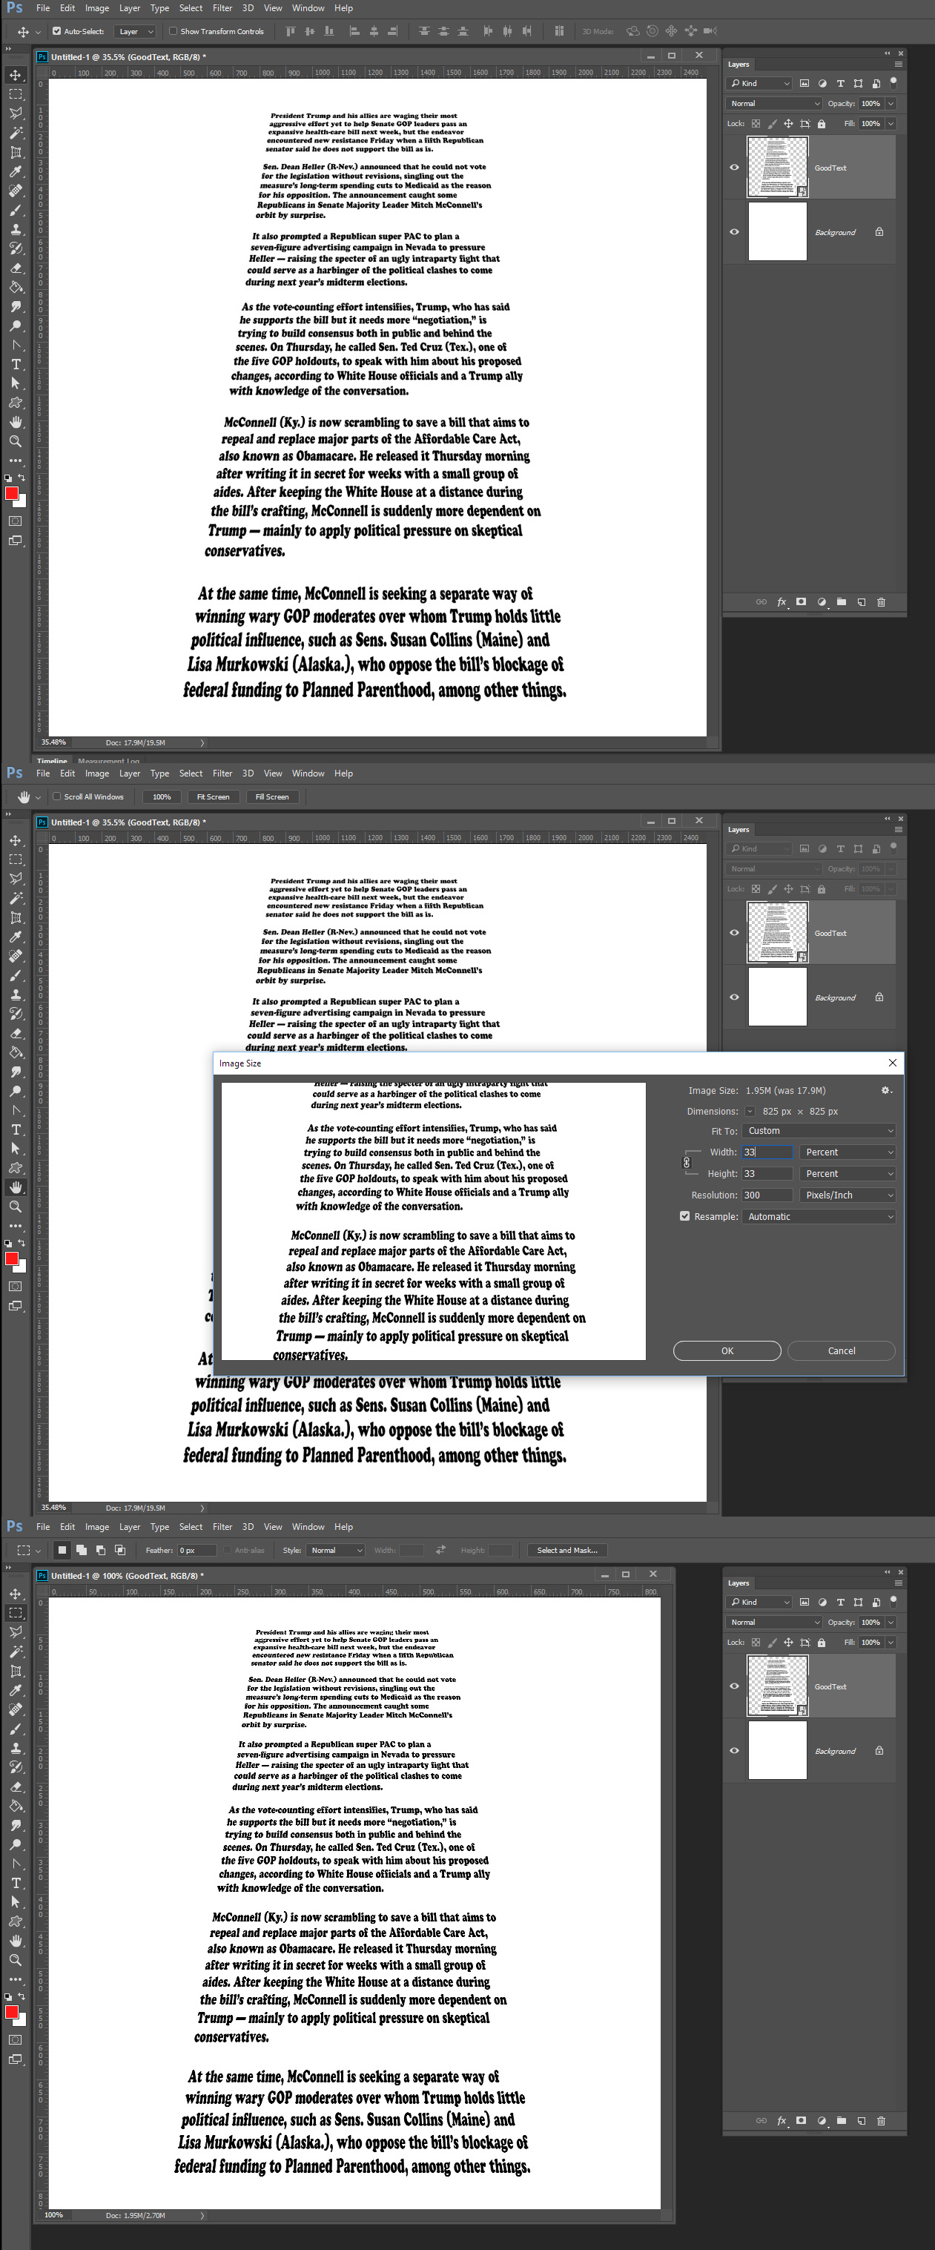935x2250 pixels.
Task: Open the Resolution Pixels/Inch dropdown
Action: pyautogui.click(x=848, y=1195)
